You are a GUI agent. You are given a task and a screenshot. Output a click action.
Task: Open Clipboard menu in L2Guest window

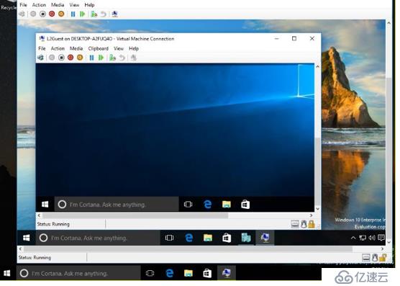[99, 48]
